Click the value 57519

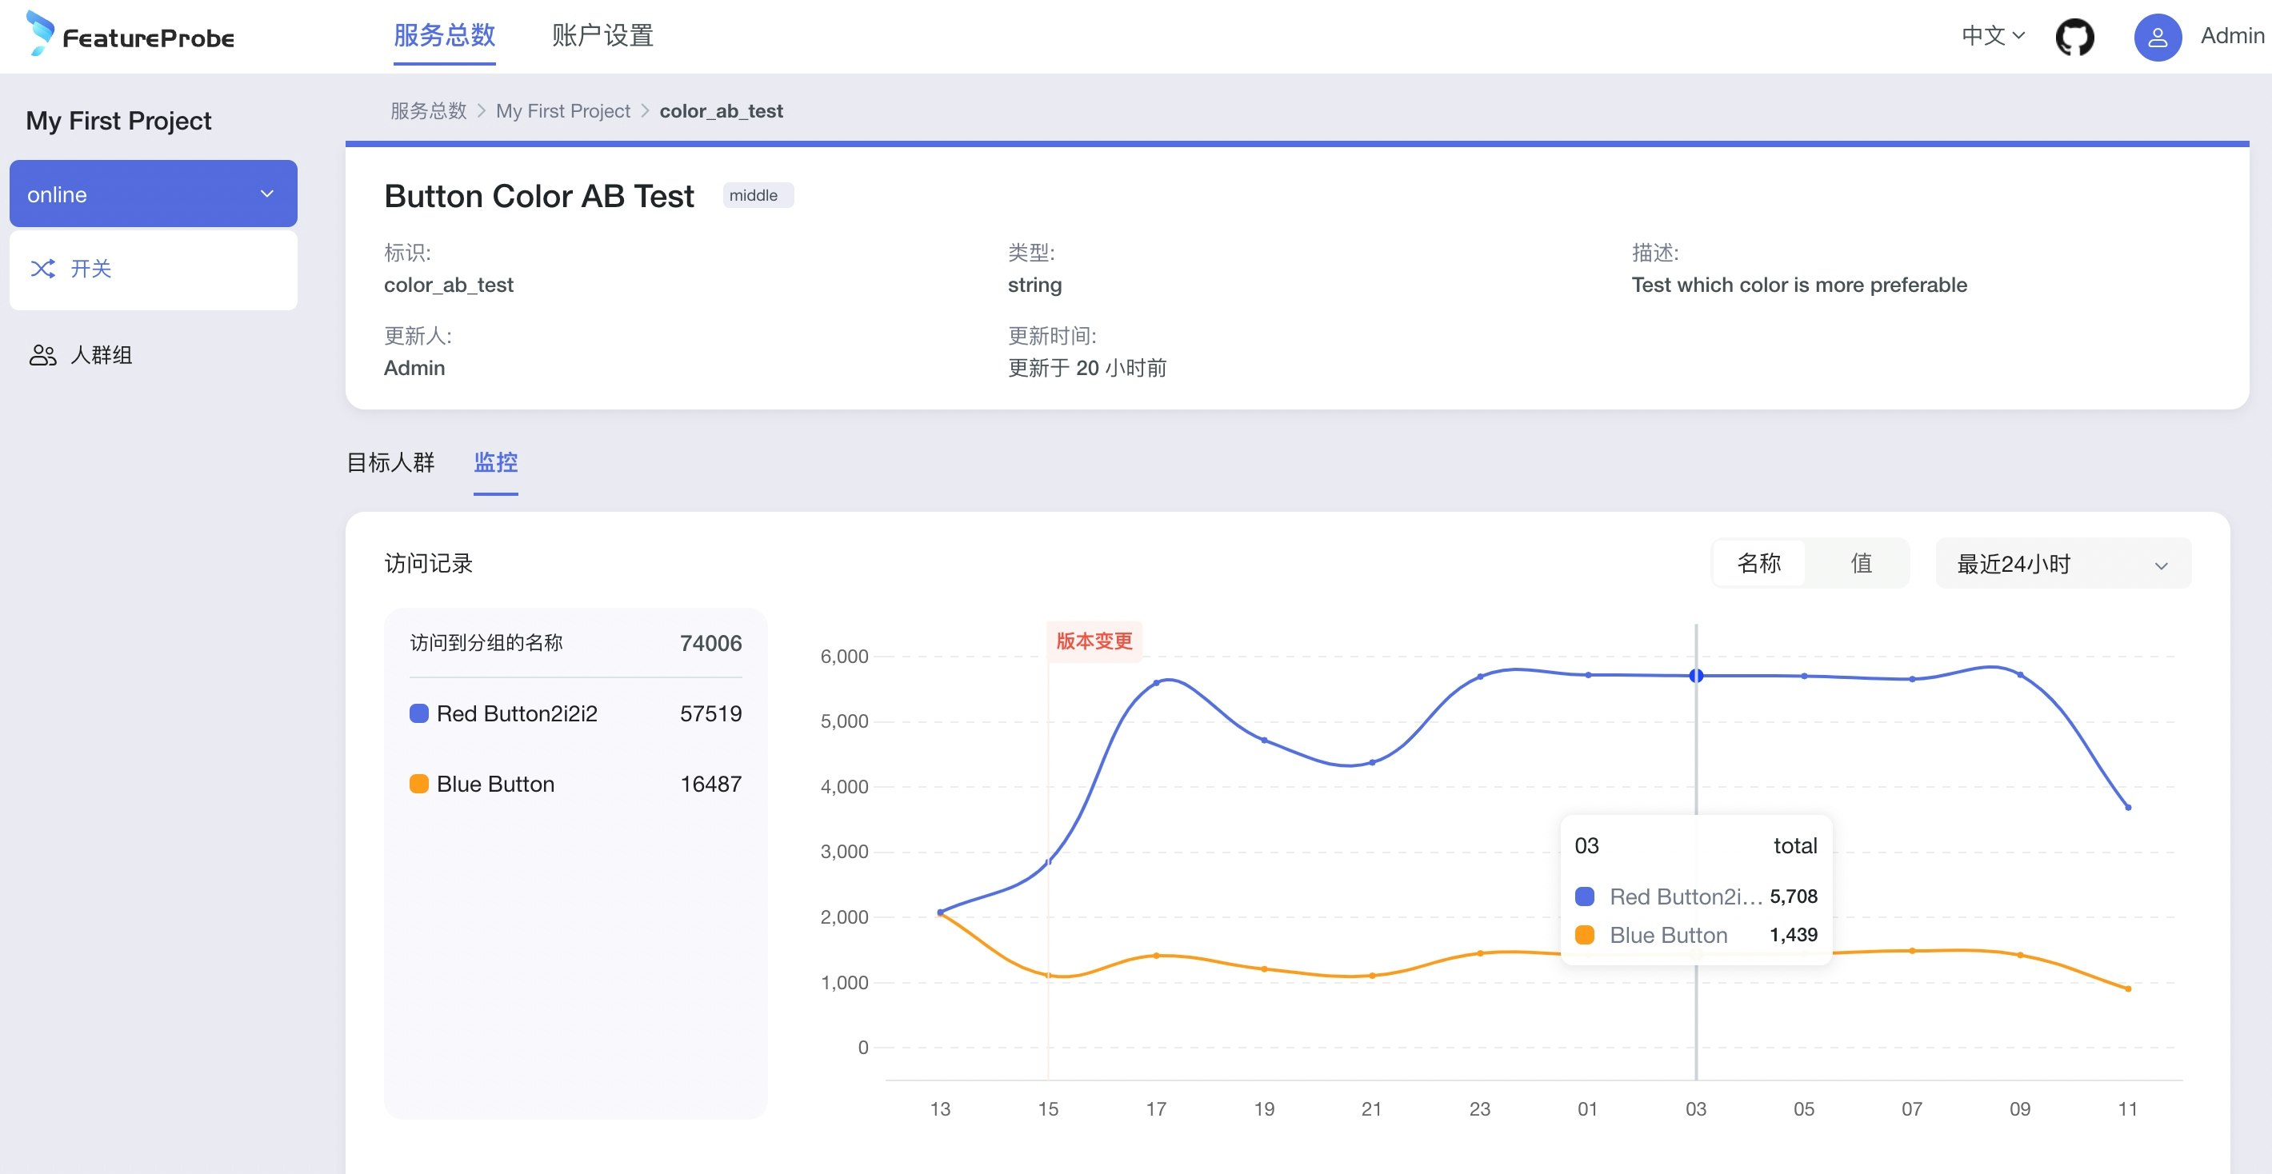point(711,714)
